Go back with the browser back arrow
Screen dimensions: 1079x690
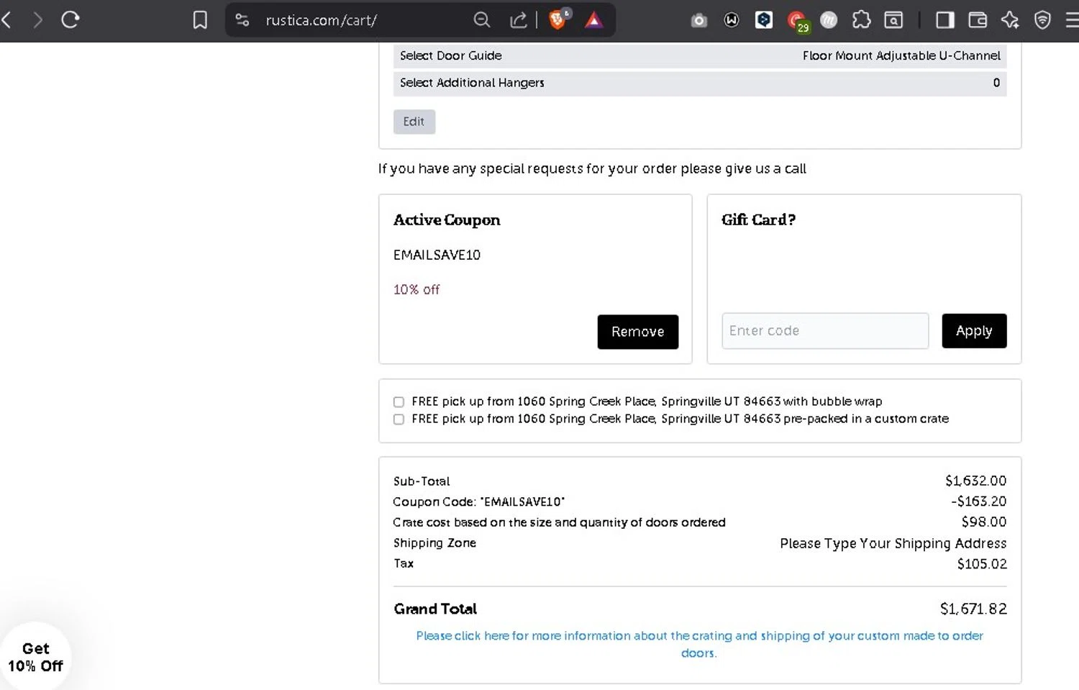pos(6,19)
